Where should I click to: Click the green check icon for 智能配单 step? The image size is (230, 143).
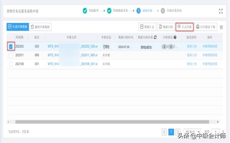tap(85, 11)
